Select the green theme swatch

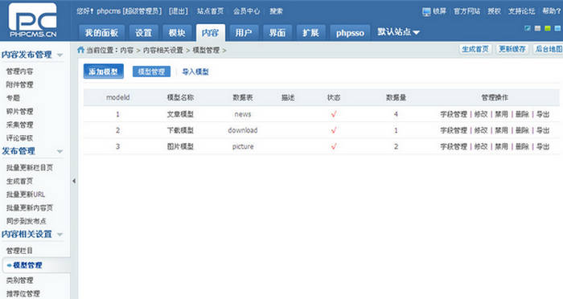tap(548, 28)
